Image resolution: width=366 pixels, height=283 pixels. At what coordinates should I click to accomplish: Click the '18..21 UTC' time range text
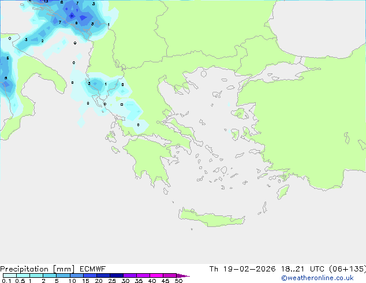pyautogui.click(x=302, y=269)
